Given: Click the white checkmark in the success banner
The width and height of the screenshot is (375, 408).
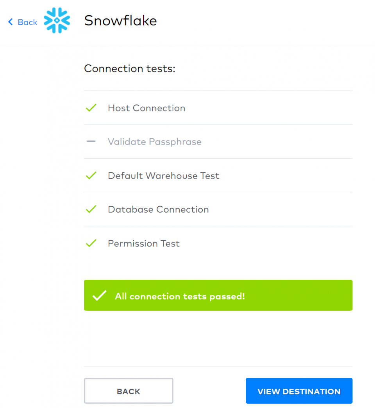Looking at the screenshot, I should [x=99, y=295].
